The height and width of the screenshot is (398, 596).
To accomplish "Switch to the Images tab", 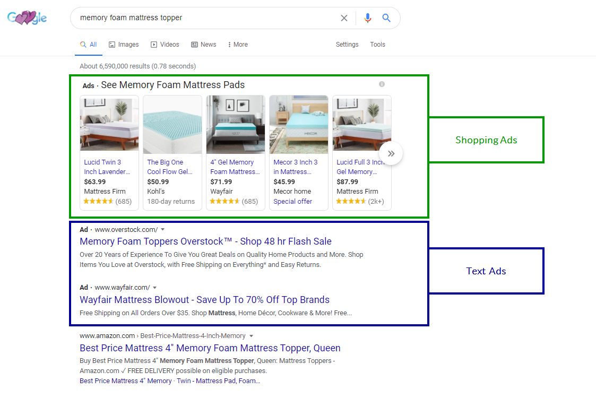I will [124, 45].
